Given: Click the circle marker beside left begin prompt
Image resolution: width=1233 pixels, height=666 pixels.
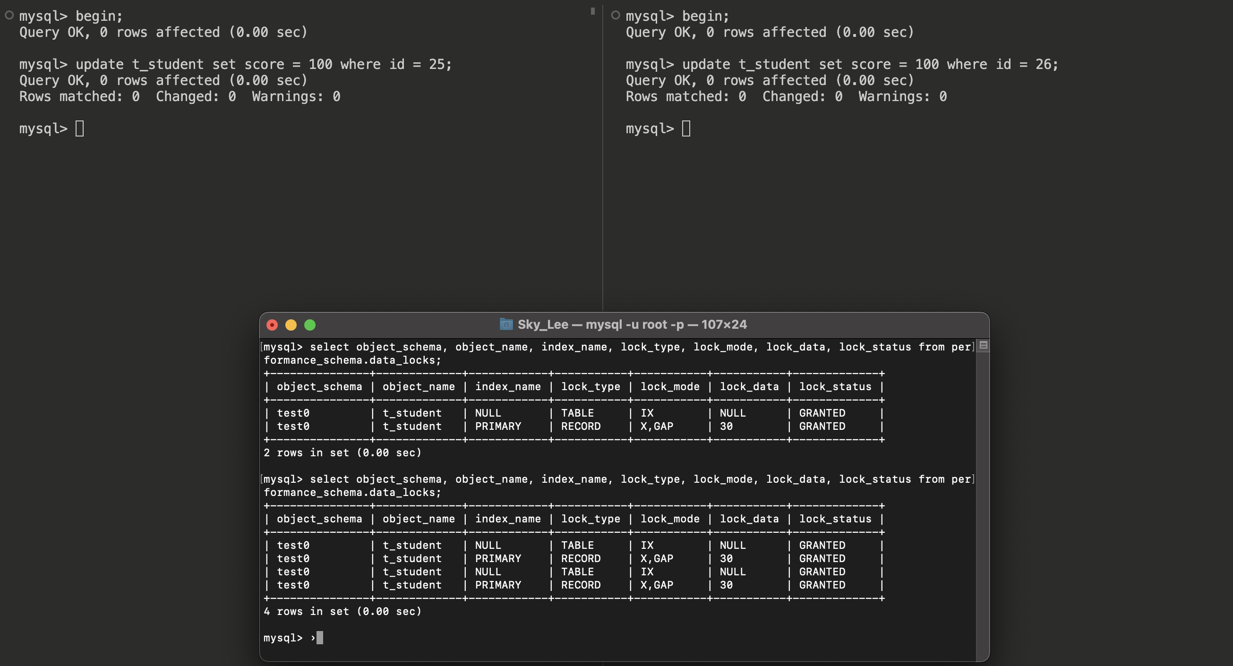Looking at the screenshot, I should 9,15.
